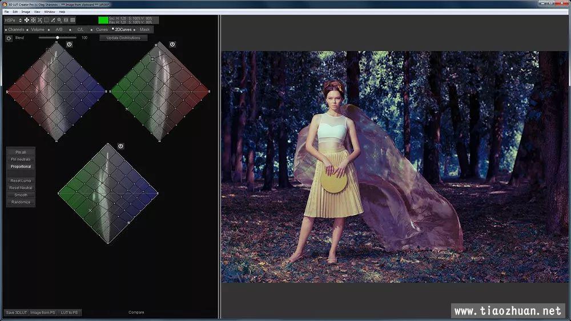Click Reset Neutral button
Image resolution: width=571 pixels, height=321 pixels.
click(21, 188)
